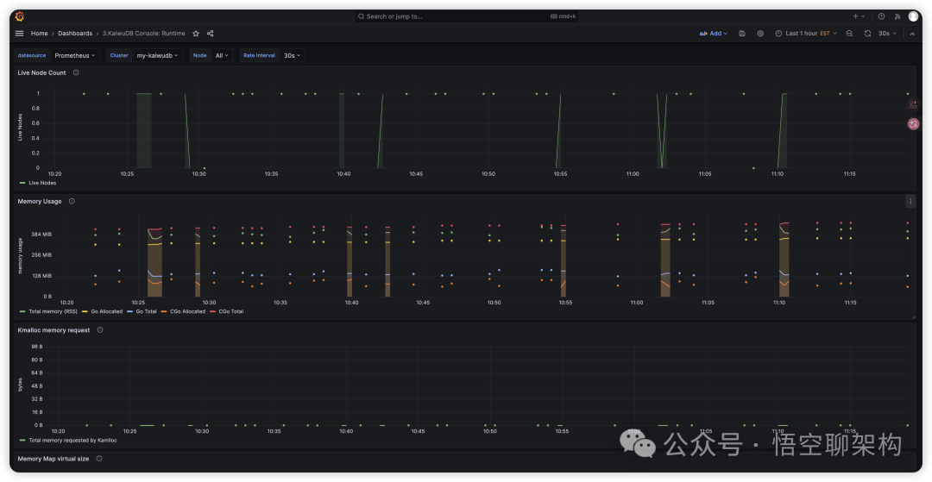Screen dimensions: 932x482
Task: Refresh the dashboard now
Action: click(x=867, y=34)
